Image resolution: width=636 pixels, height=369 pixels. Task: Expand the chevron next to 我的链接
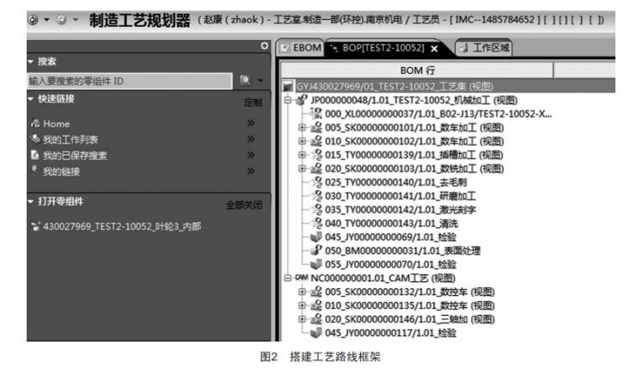251,171
